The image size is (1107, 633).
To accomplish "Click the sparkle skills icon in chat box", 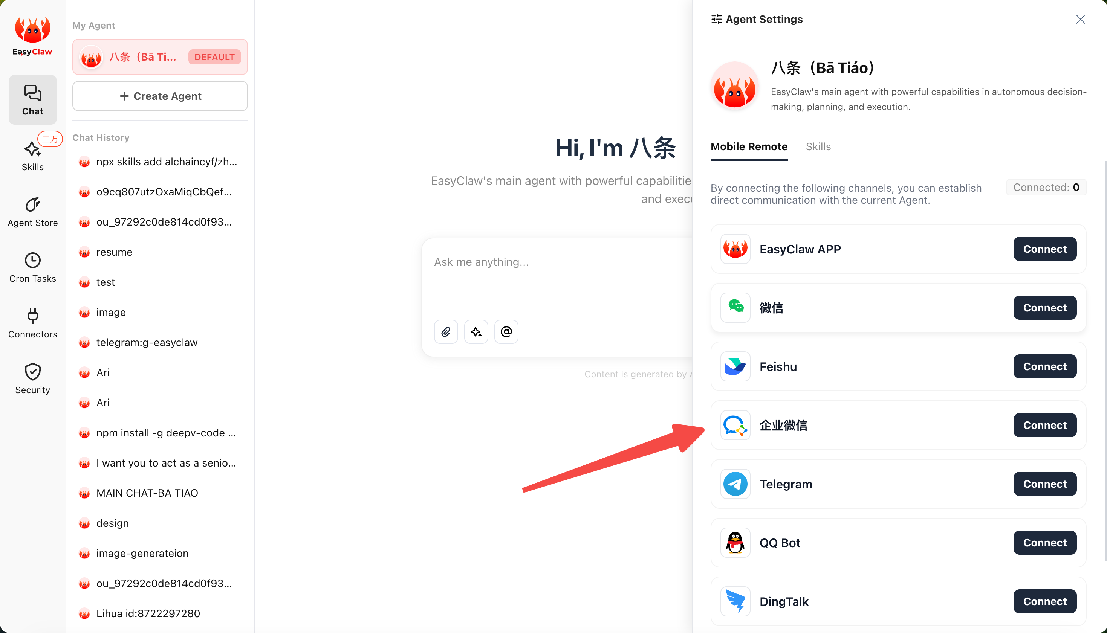I will coord(476,332).
